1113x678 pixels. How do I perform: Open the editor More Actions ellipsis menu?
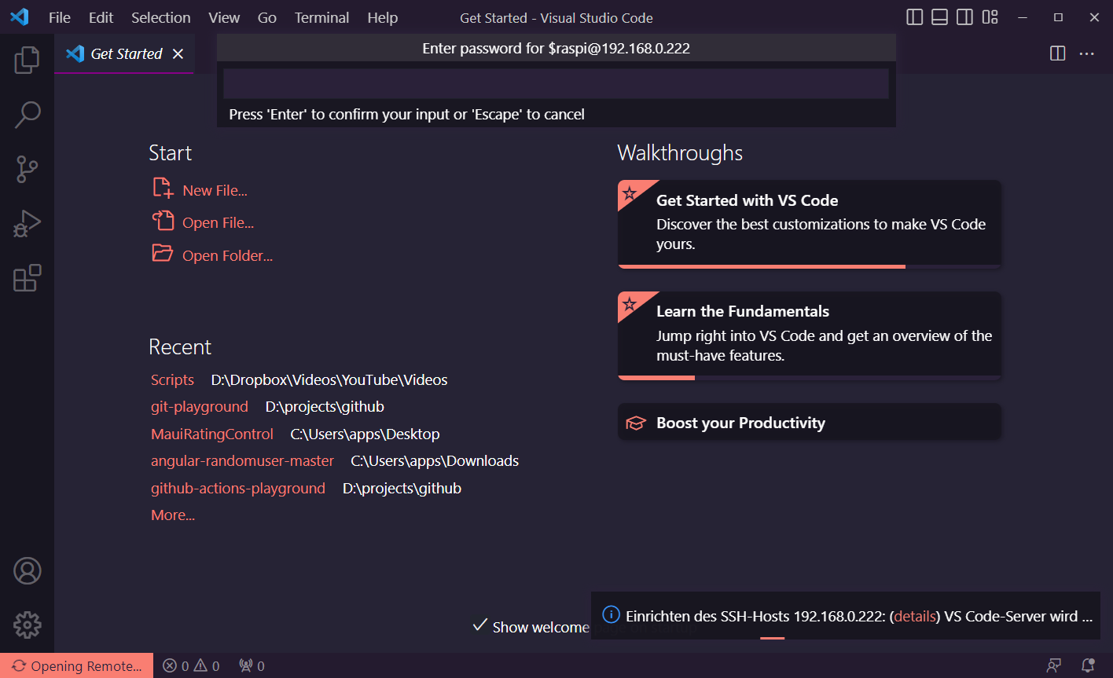tap(1086, 53)
